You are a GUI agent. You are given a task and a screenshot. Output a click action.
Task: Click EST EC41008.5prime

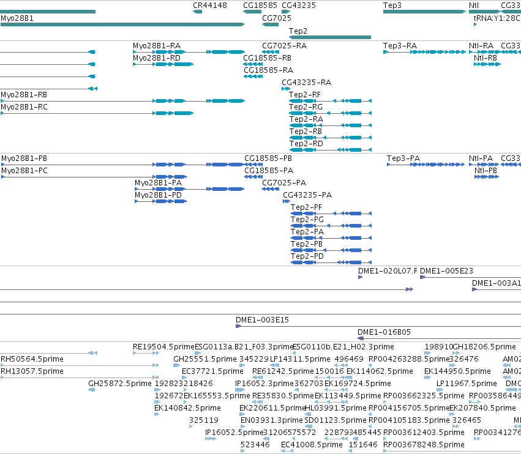(x=287, y=451)
